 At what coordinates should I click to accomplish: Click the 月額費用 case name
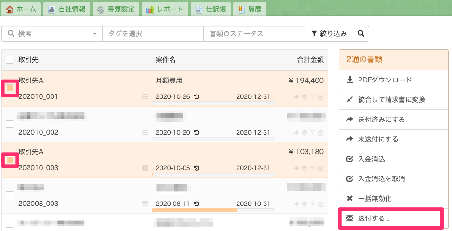[169, 81]
